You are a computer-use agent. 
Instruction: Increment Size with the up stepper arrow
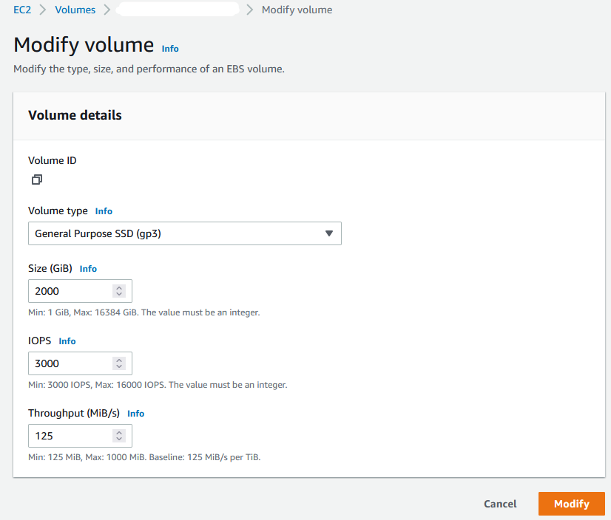(119, 287)
